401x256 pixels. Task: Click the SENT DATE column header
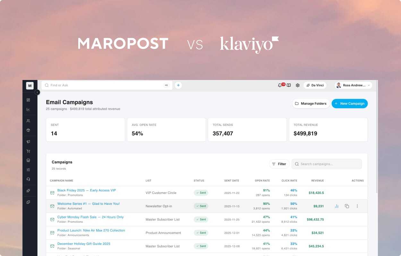pyautogui.click(x=232, y=180)
